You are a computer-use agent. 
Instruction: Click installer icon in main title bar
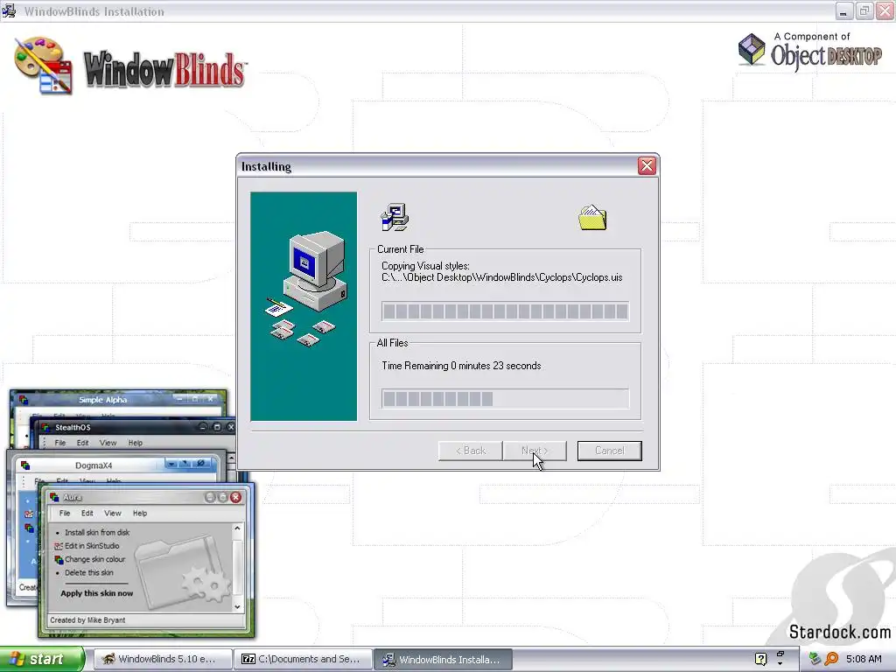pyautogui.click(x=9, y=10)
